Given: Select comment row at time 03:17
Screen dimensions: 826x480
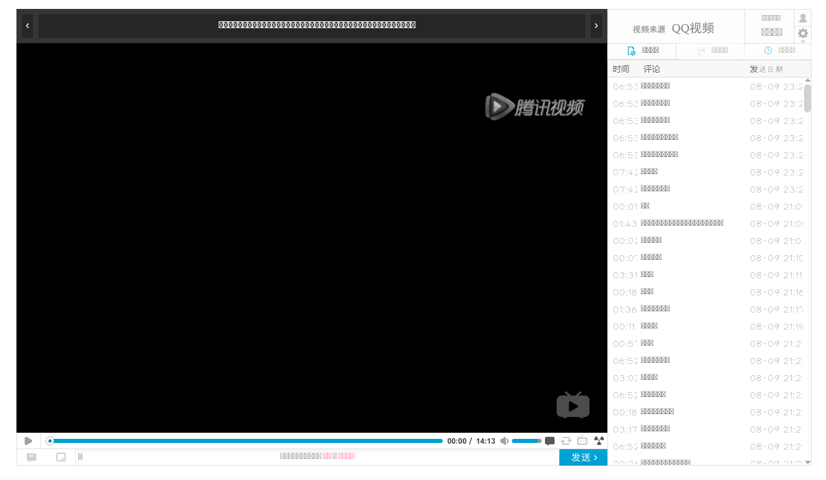Looking at the screenshot, I should tap(705, 429).
